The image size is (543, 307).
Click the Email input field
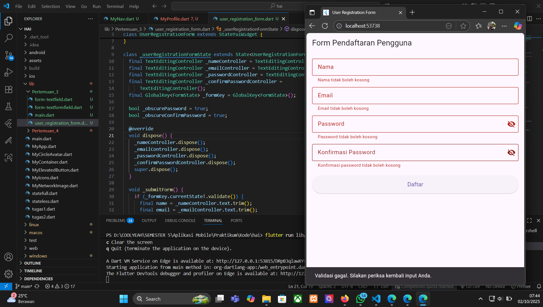(415, 96)
